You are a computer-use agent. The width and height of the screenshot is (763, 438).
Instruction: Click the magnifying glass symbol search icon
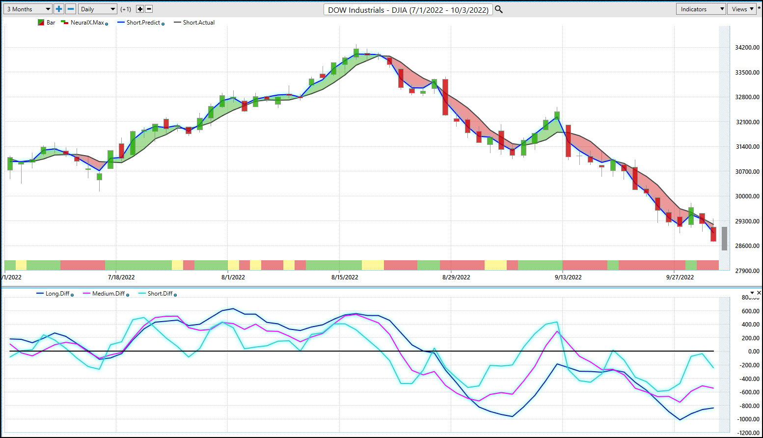pyautogui.click(x=499, y=9)
